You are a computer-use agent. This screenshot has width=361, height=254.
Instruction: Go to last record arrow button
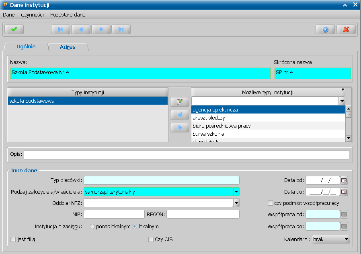121,29
